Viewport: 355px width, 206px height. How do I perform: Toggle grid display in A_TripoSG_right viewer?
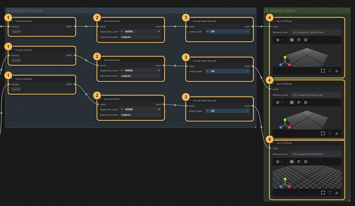click(x=292, y=103)
